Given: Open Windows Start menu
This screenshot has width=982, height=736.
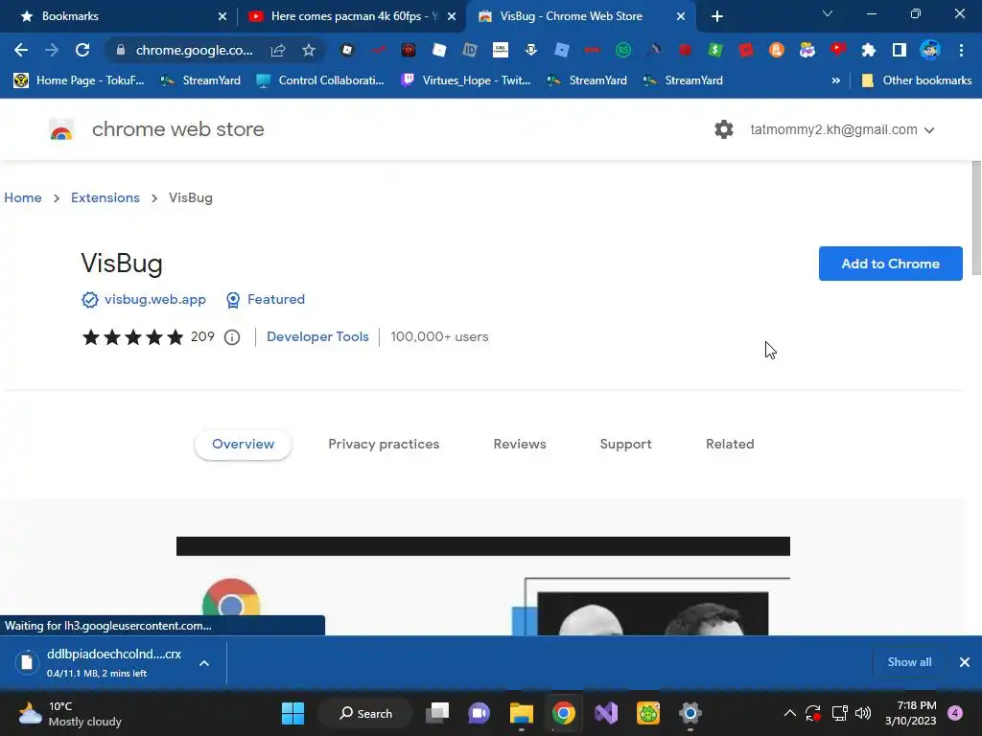Looking at the screenshot, I should coord(292,713).
